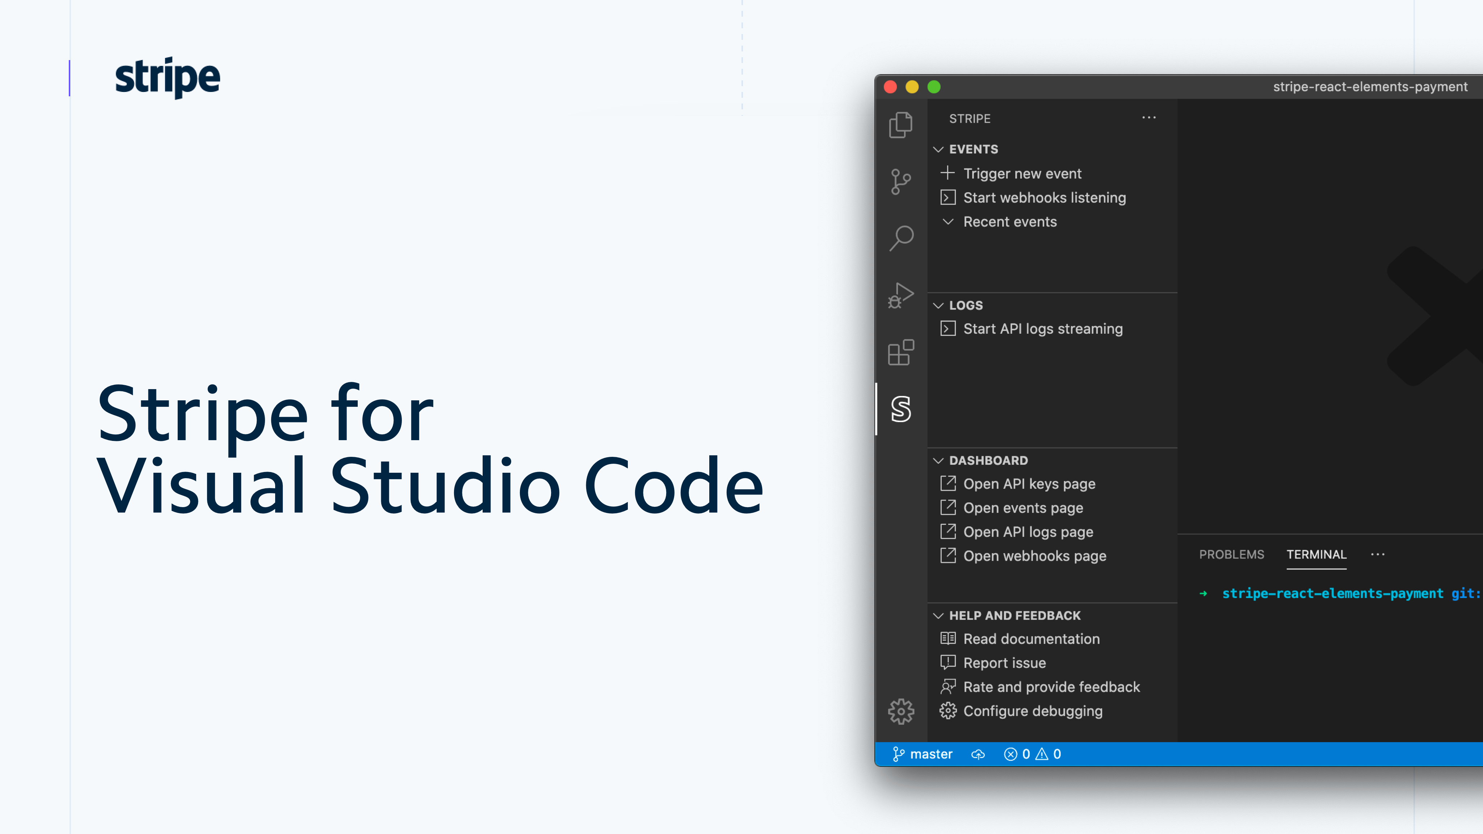Open Stripe panel more actions menu
This screenshot has height=834, width=1483.
[1148, 117]
